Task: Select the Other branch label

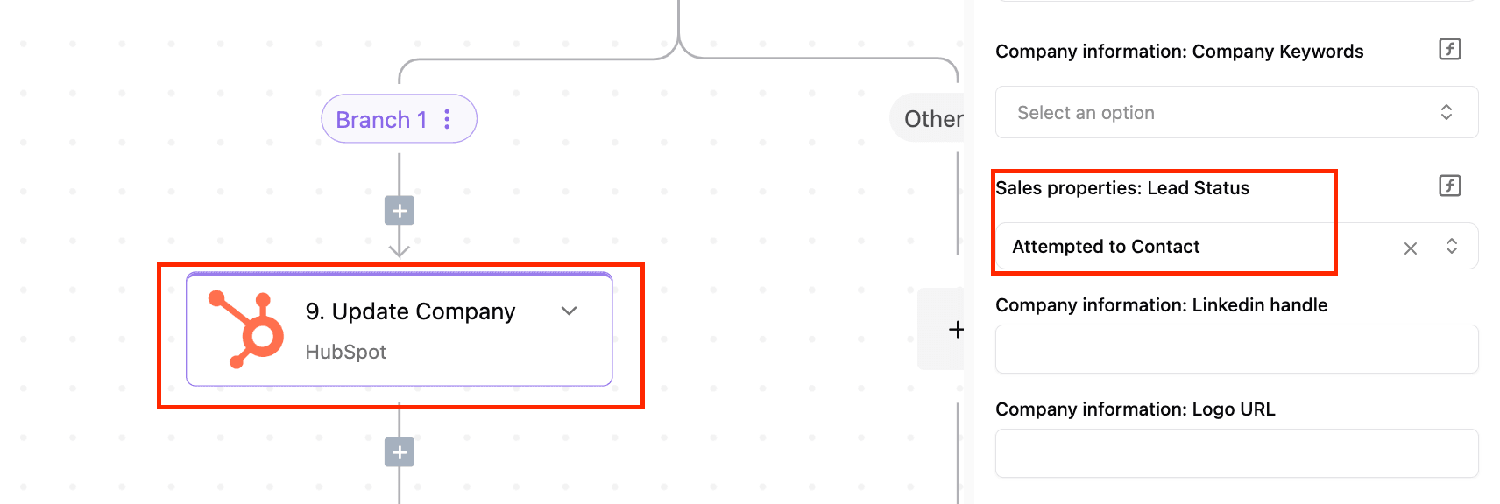Action: click(933, 119)
